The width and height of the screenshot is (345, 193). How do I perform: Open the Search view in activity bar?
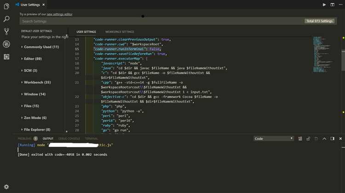point(6,19)
